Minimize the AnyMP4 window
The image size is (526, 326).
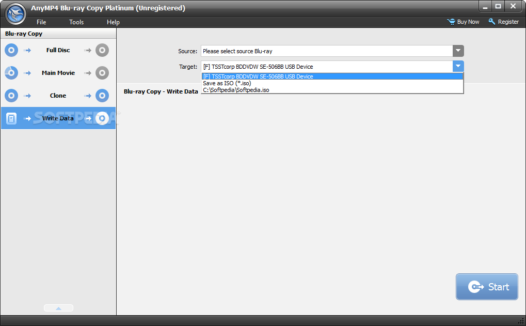click(485, 6)
